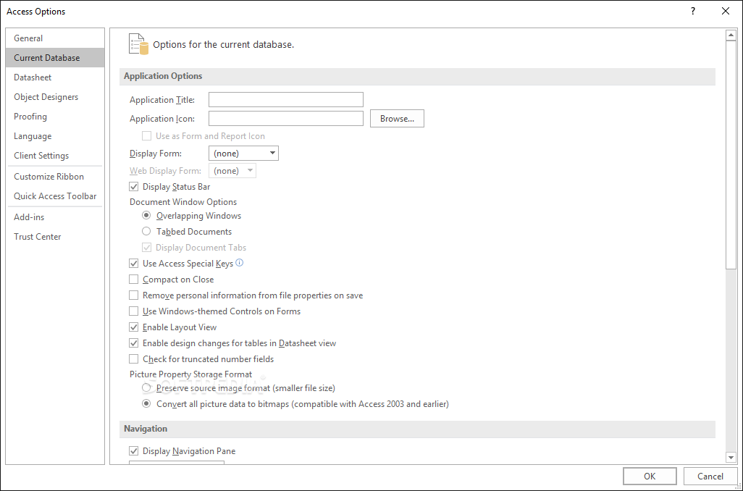This screenshot has height=491, width=743.
Task: Enable Use Windows-themed Controls on Forms
Action: [134, 311]
